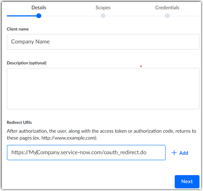Click the Client name field label
Image resolution: width=203 pixels, height=191 pixels.
coord(18,29)
